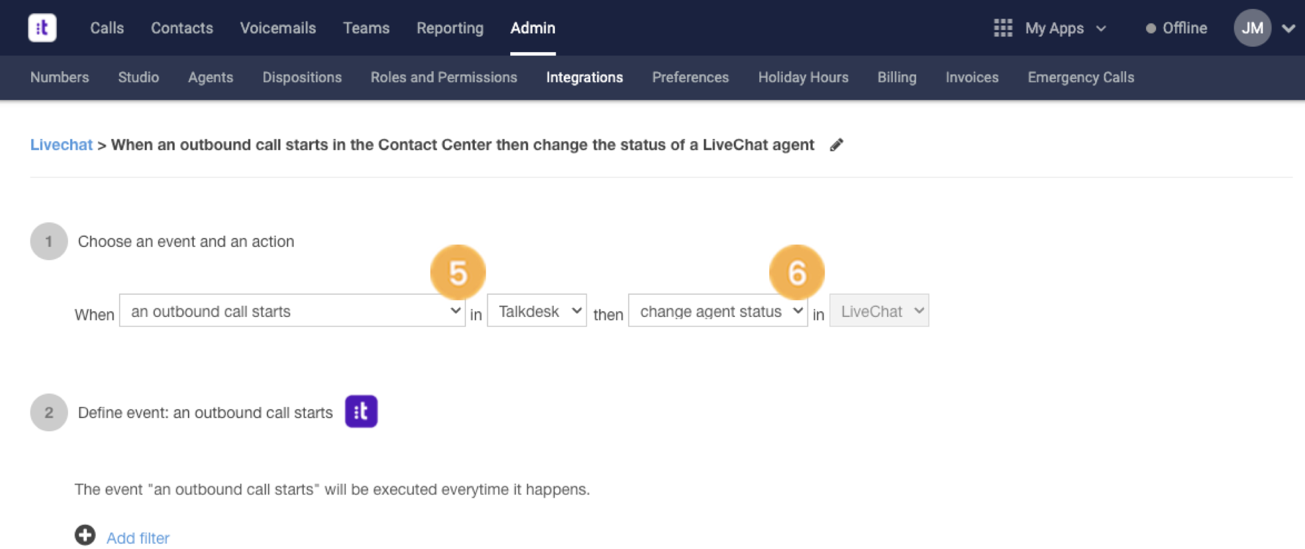This screenshot has width=1305, height=549.
Task: Click the Talkdesk logo icon
Action: coord(42,28)
